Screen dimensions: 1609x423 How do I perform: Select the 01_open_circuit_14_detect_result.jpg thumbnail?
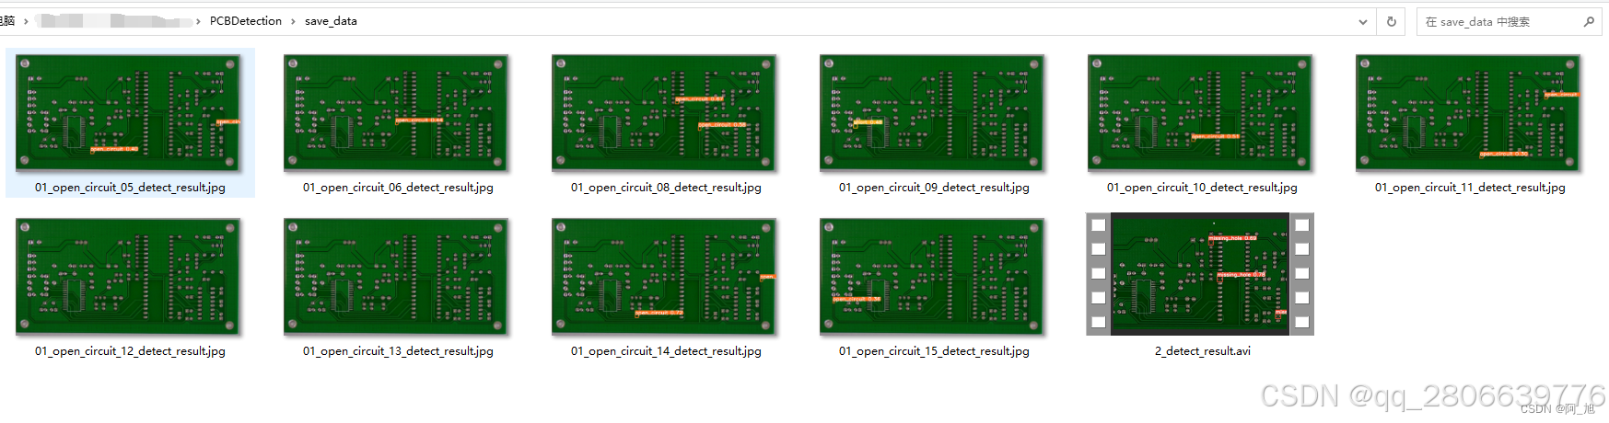(665, 277)
